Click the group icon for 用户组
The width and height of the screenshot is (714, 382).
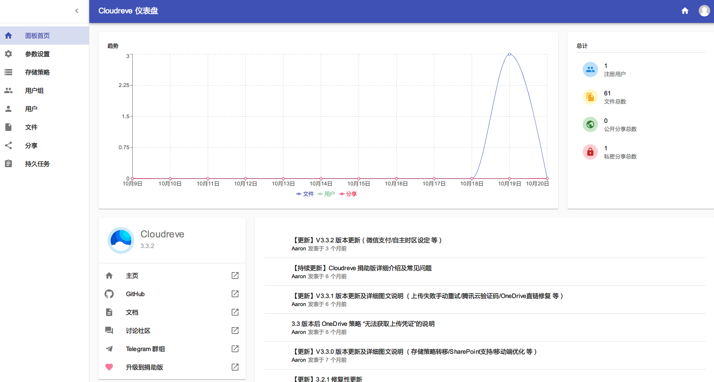click(x=8, y=90)
